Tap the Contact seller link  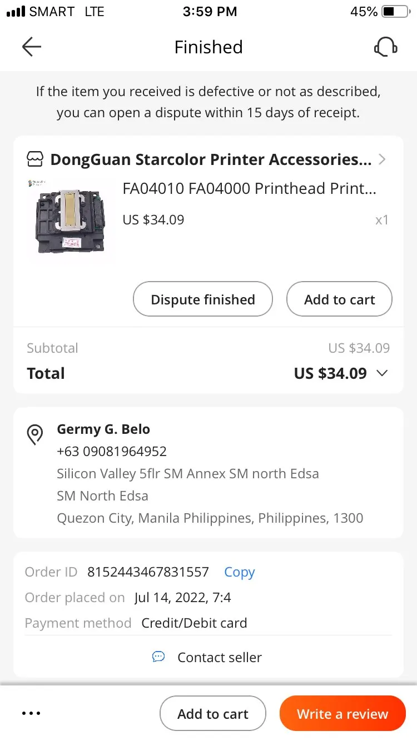tap(219, 657)
